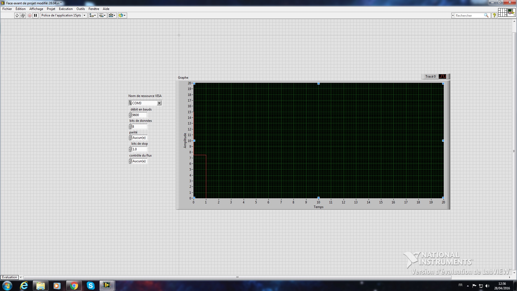517x291 pixels.
Task: Open the COM3 VISA resource dropdown
Action: click(x=159, y=103)
